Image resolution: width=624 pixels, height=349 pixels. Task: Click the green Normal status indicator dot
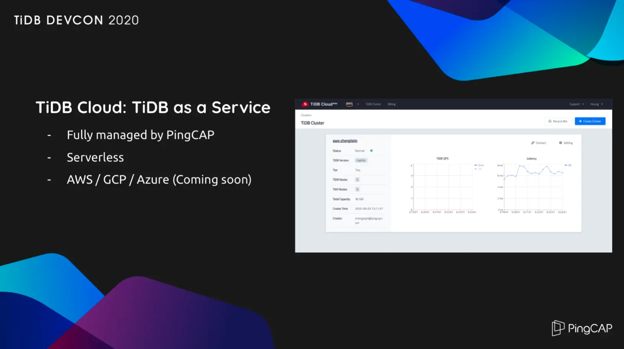tap(372, 151)
